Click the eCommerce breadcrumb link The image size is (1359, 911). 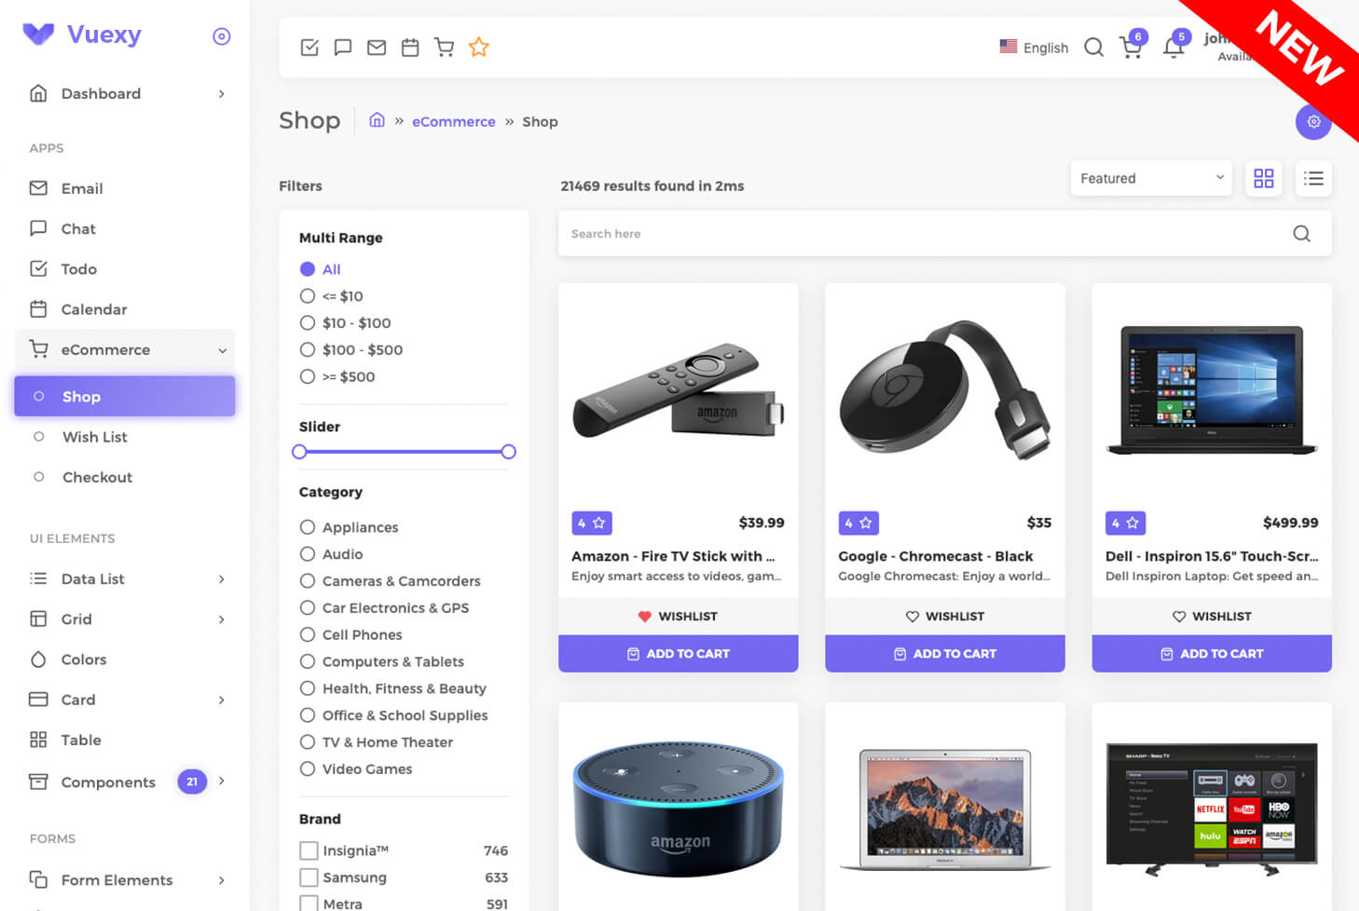point(454,121)
